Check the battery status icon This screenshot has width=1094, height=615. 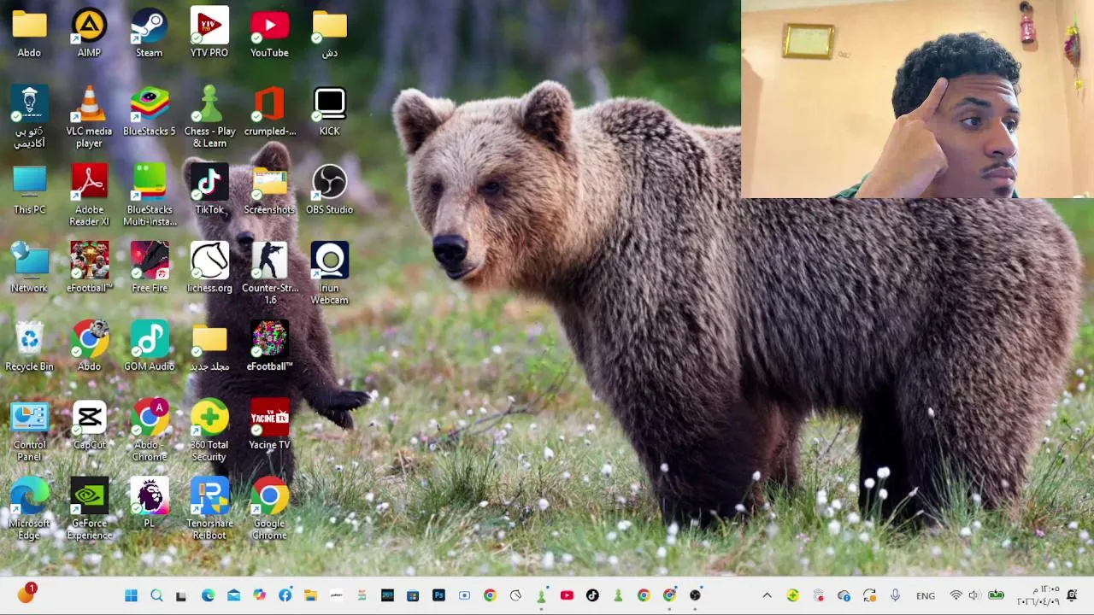996,595
